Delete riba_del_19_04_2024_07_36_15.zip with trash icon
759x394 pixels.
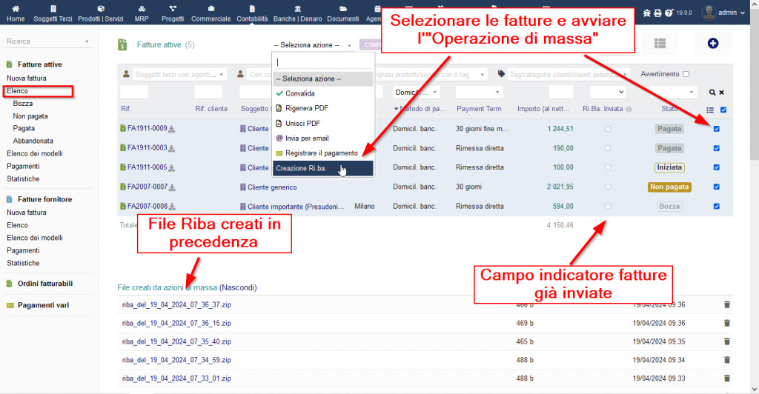click(x=726, y=323)
